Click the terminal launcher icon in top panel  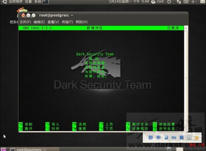coord(45,2)
